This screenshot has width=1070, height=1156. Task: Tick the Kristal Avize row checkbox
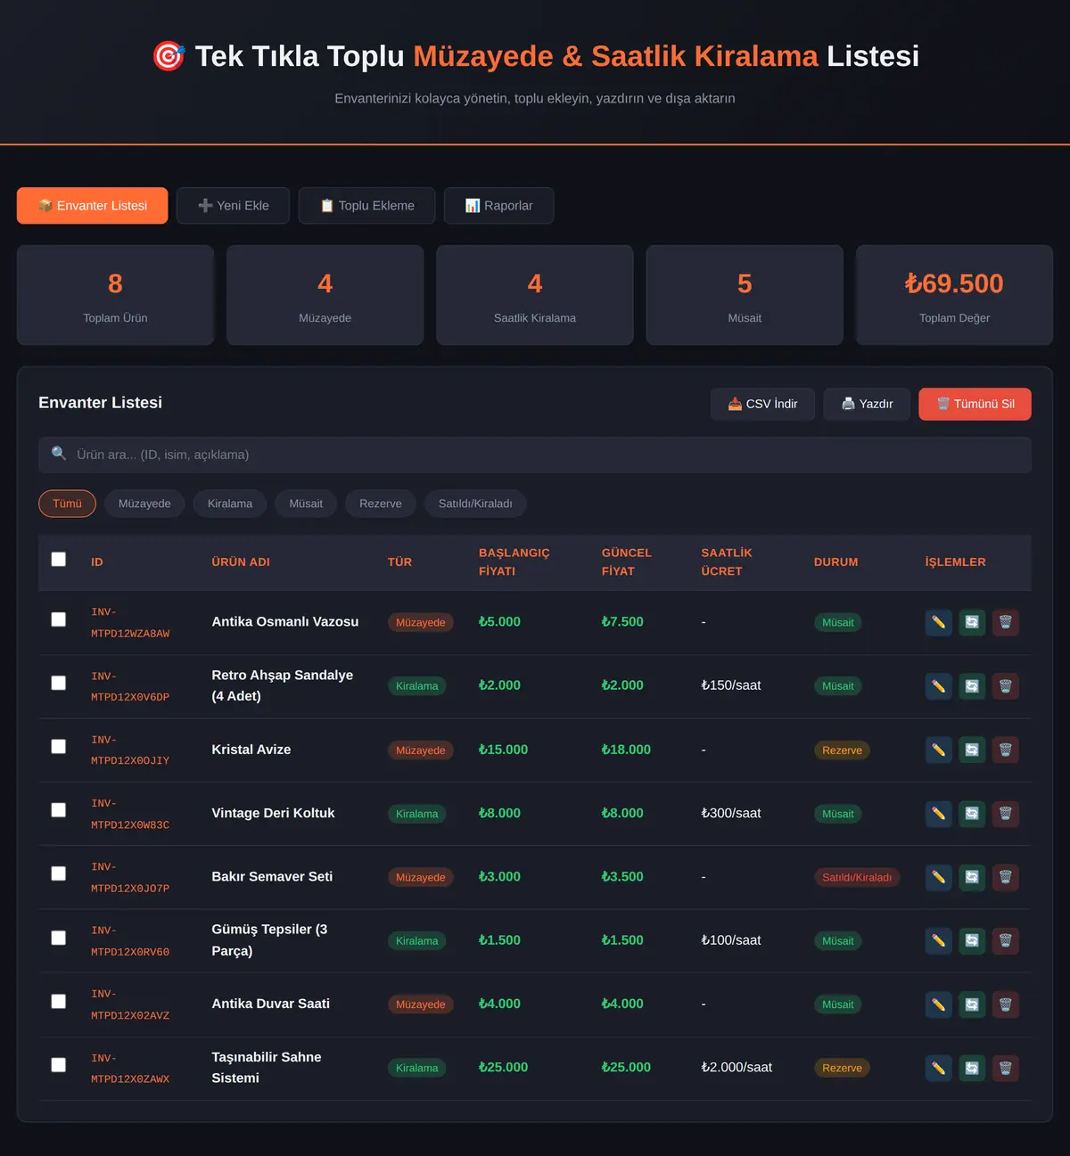click(x=59, y=746)
